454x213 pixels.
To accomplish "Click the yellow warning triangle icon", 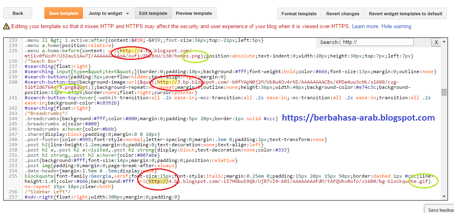I will click(6, 27).
